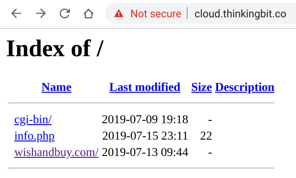Show site info via Not secure label

156,14
